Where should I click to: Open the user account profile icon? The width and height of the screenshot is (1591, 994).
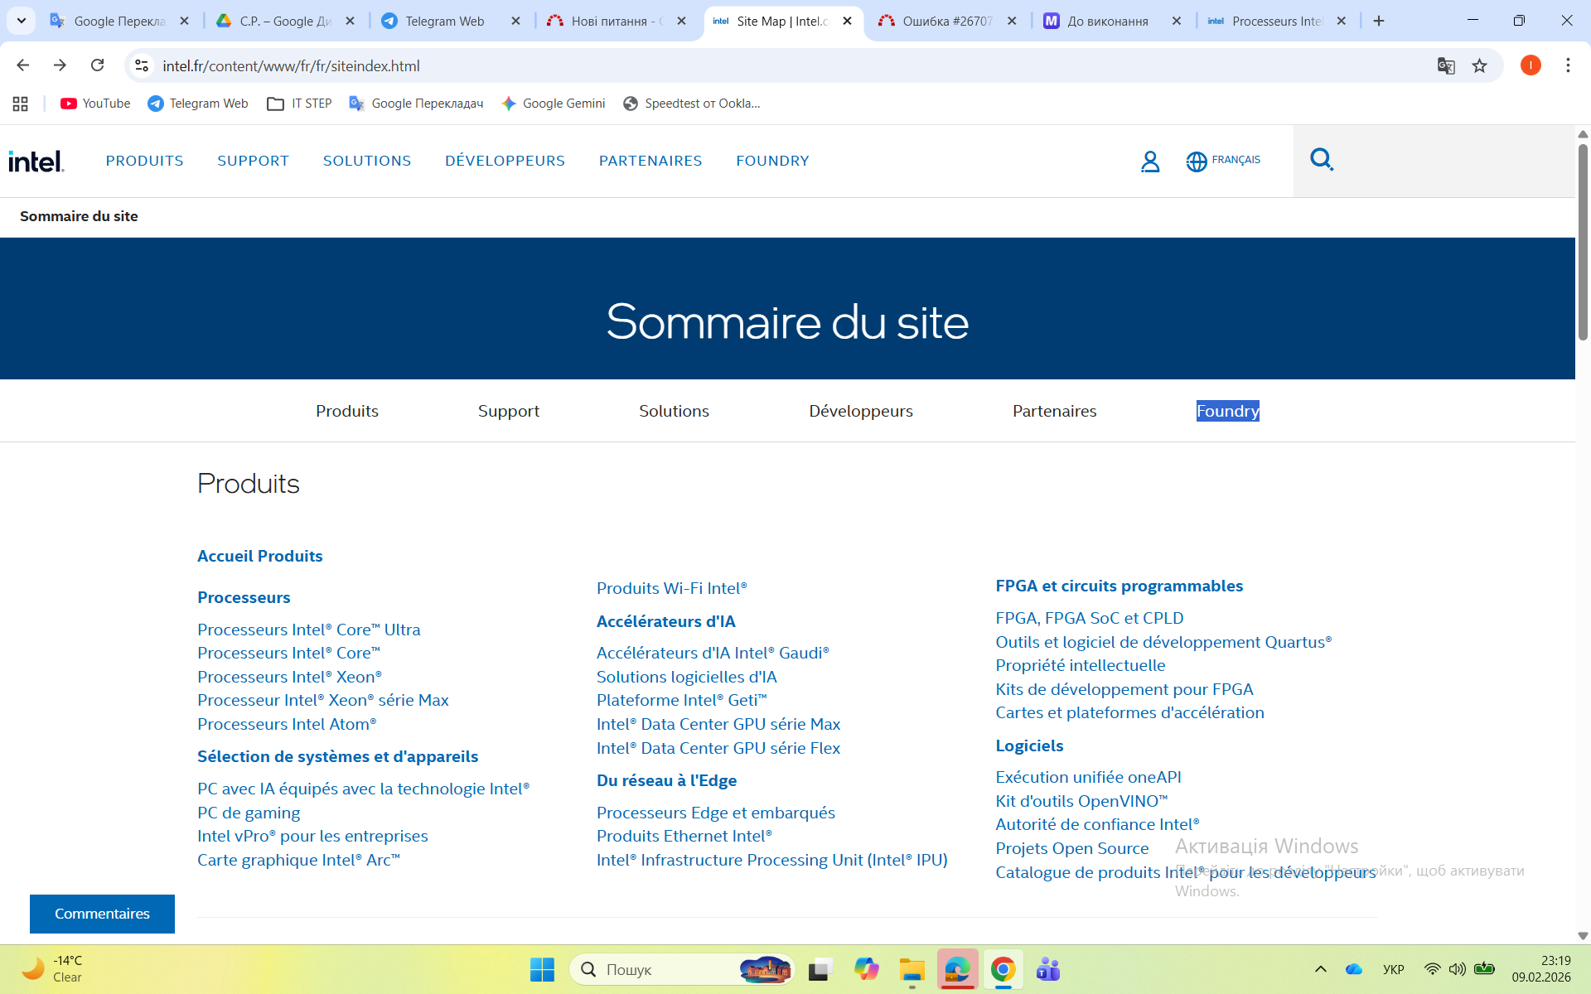(1149, 161)
